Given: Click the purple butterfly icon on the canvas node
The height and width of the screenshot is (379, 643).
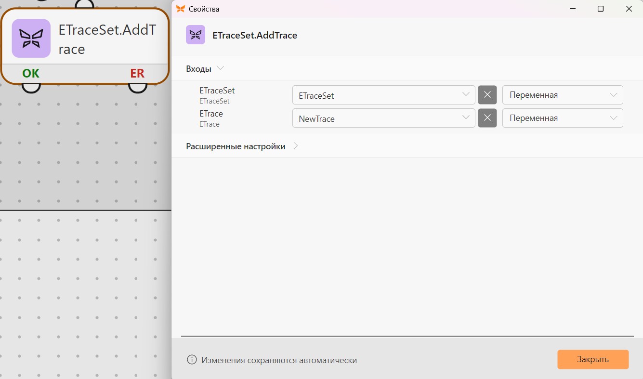Looking at the screenshot, I should point(31,38).
